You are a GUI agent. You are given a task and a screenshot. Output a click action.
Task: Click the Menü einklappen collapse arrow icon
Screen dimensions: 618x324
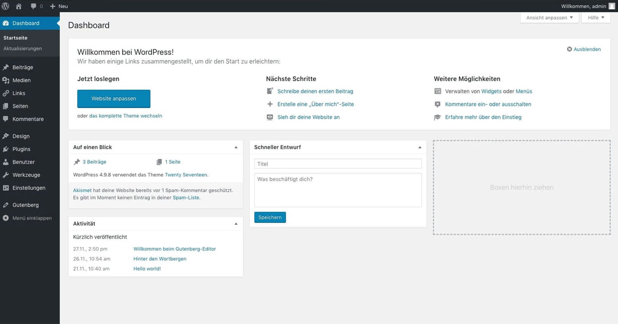coord(6,218)
